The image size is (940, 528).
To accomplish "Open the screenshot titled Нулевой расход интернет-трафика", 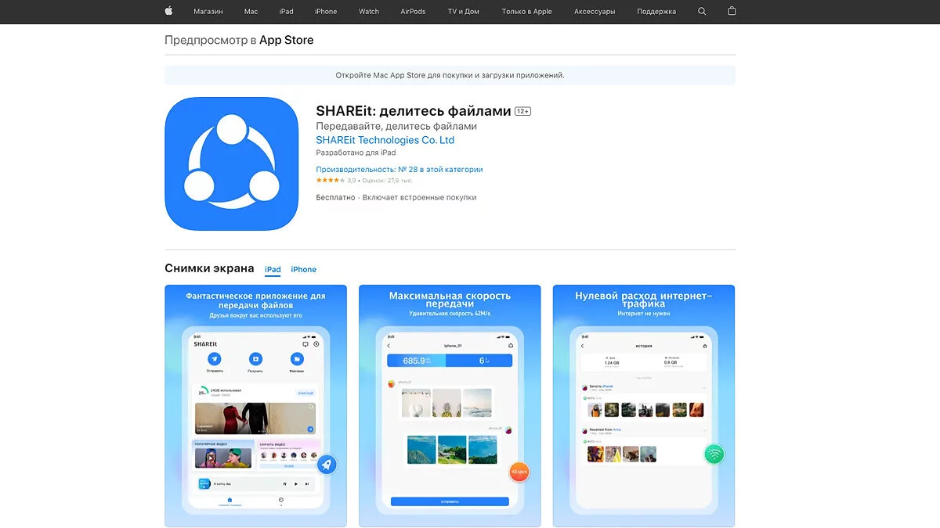I will (x=644, y=405).
